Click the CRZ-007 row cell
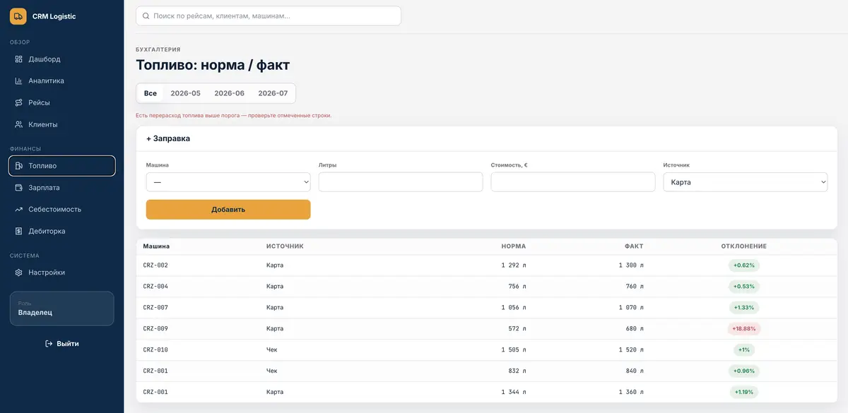This screenshot has width=848, height=413. 155,308
